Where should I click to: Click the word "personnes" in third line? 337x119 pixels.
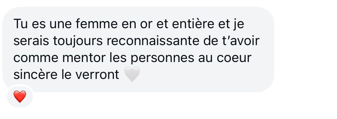(x=162, y=58)
